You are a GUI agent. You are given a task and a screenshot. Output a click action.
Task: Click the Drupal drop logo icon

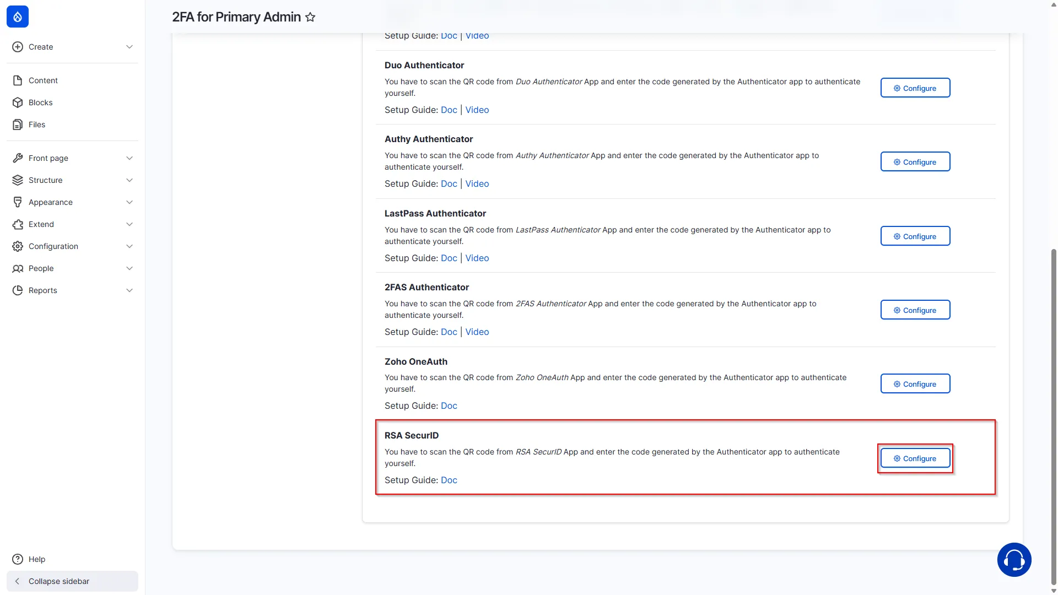point(18,17)
